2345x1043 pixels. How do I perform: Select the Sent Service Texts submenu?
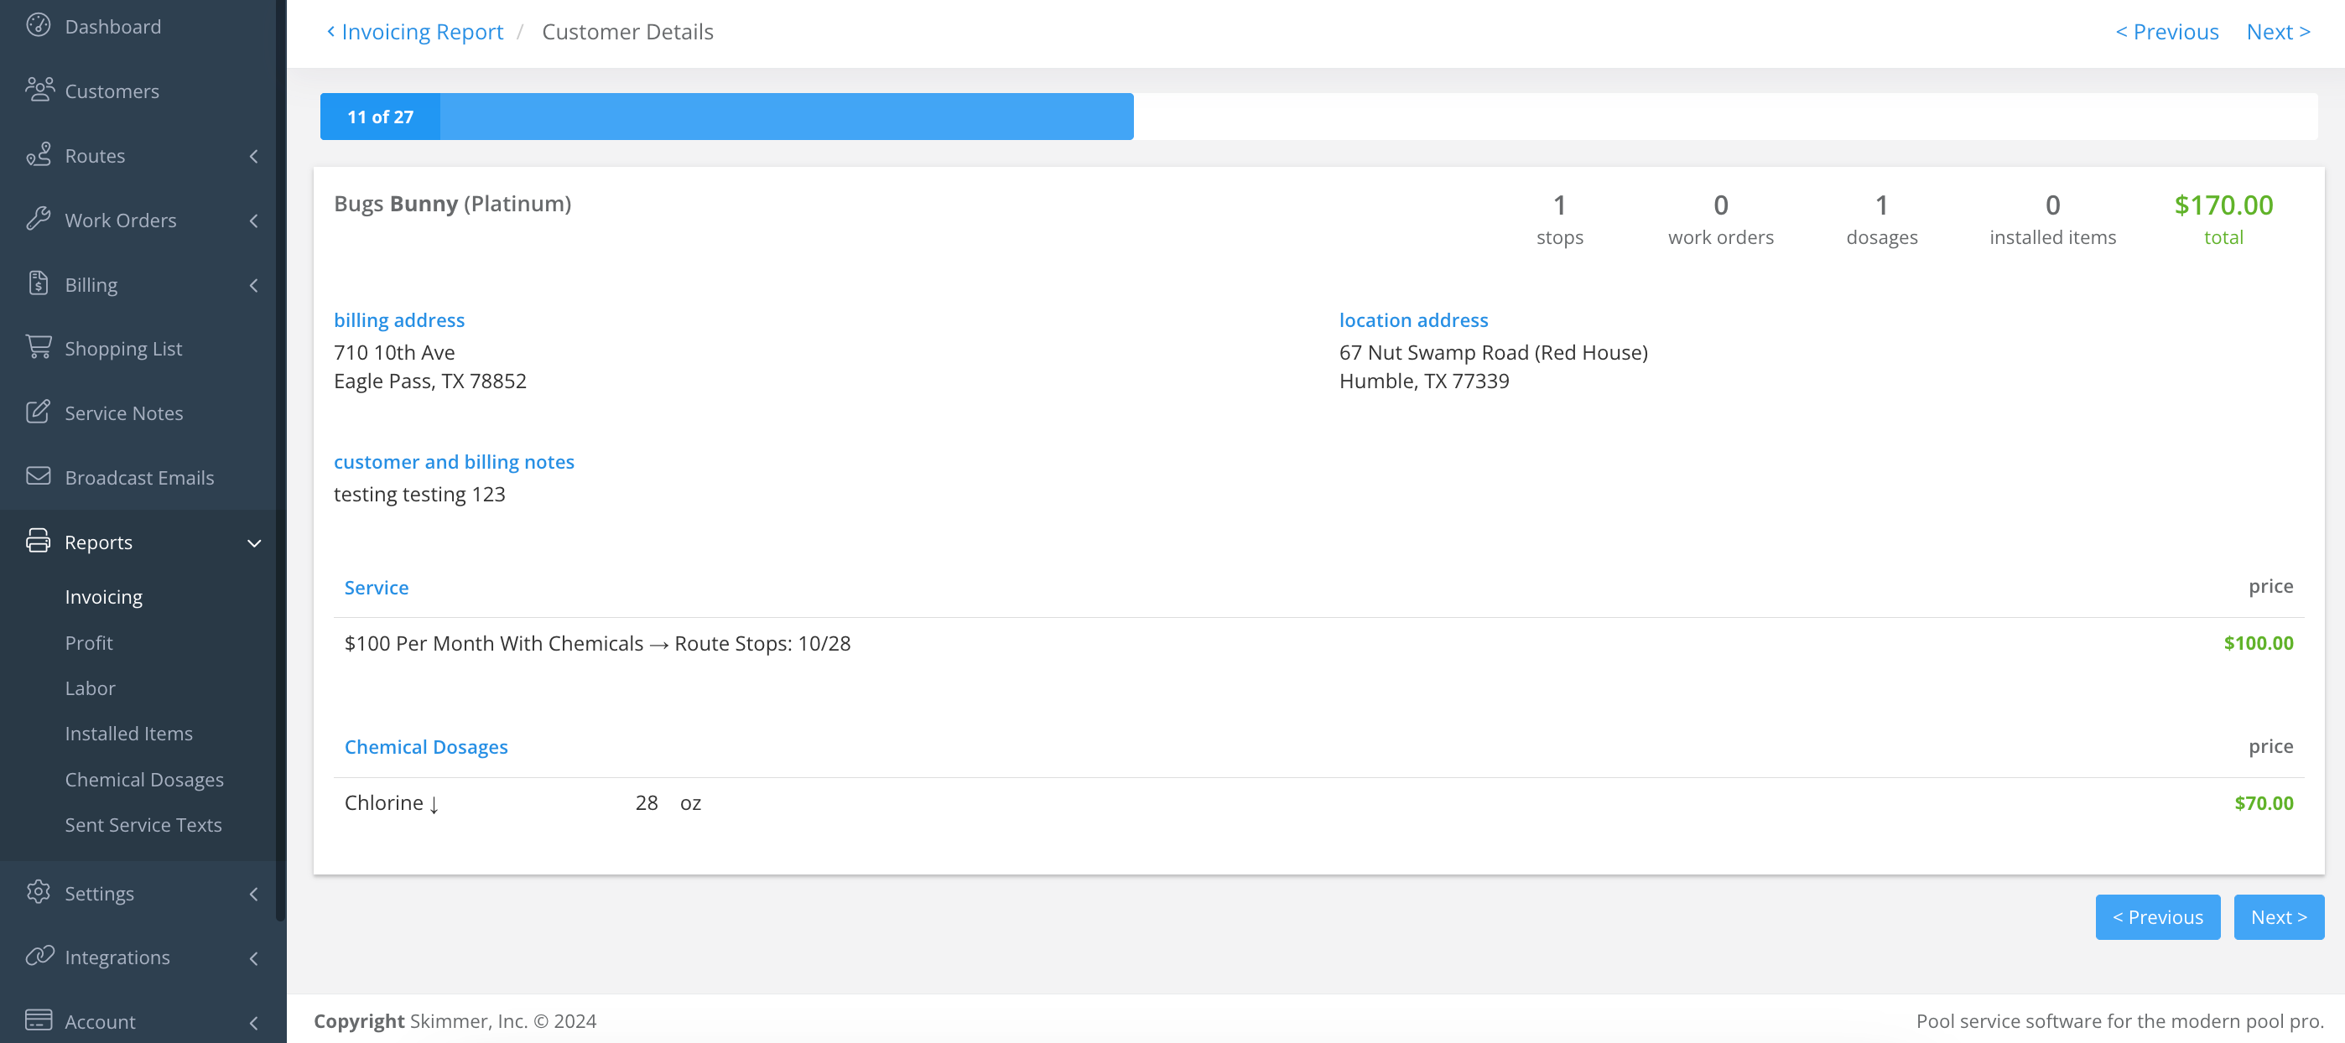pos(143,824)
